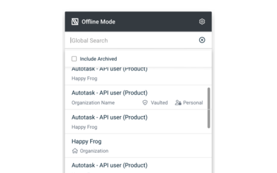Click the Organization Name subtitle
This screenshot has height=173, width=277.
pyautogui.click(x=93, y=103)
